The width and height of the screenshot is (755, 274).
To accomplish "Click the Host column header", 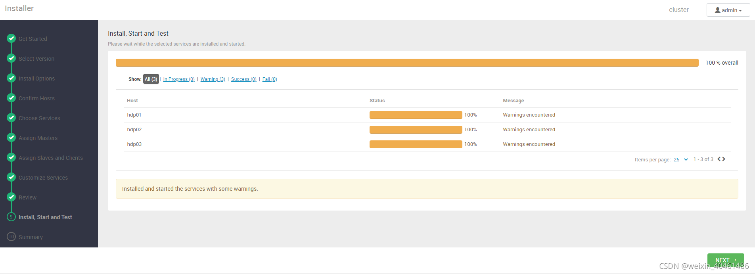I will point(132,101).
